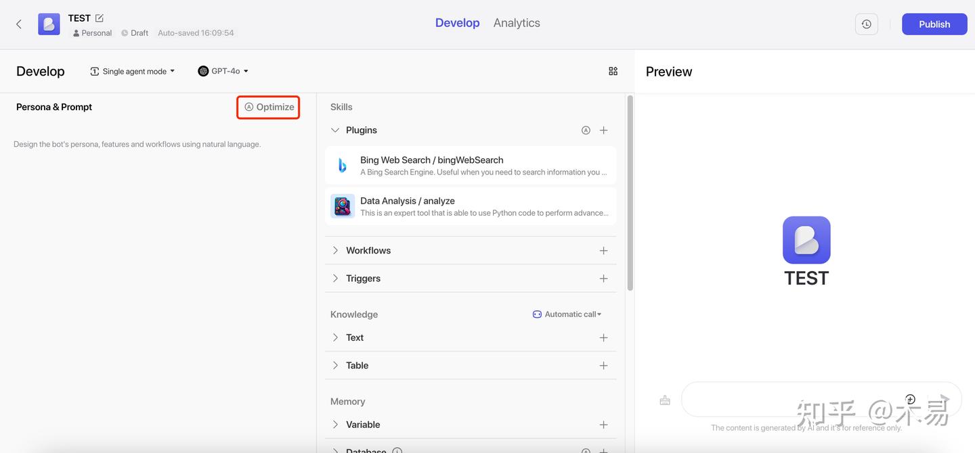Select the Develop tab

coord(457,23)
